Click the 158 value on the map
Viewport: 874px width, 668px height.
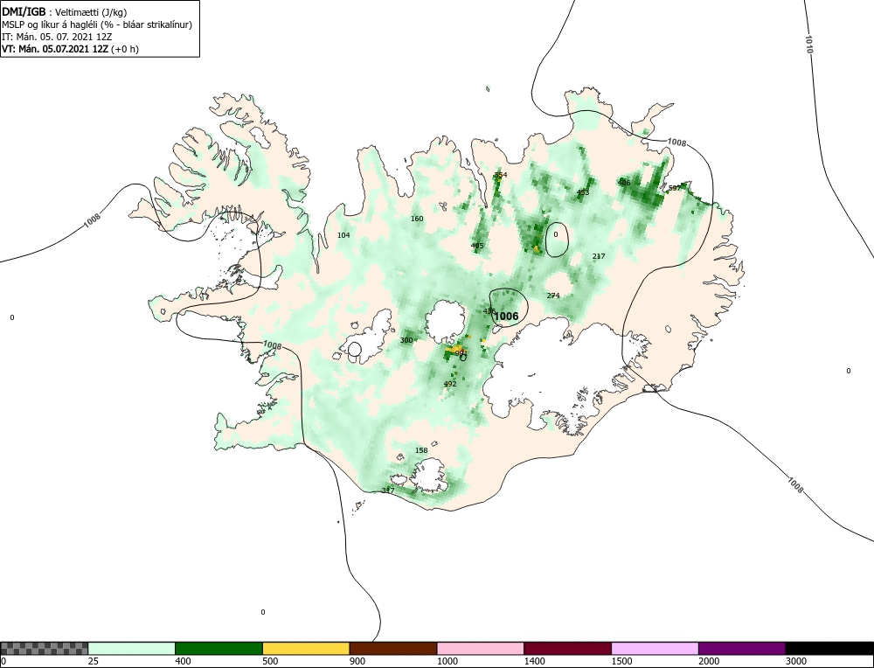pos(421,450)
